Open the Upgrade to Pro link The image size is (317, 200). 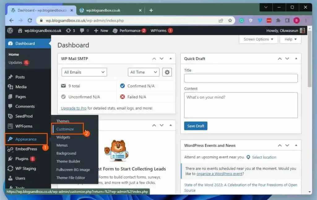tap(73, 108)
